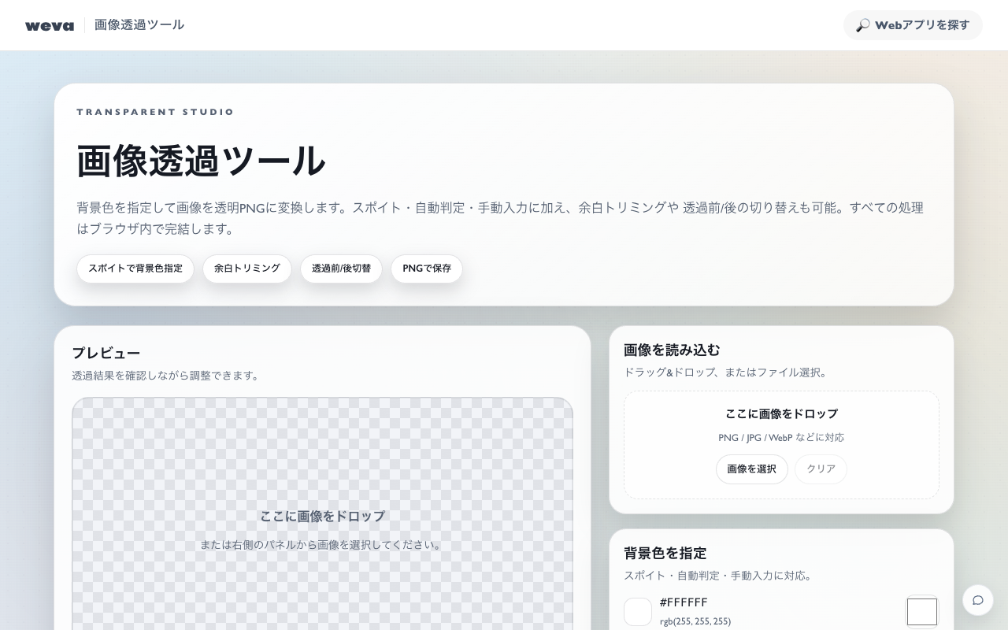
Task: Click the weva logo in the header
Action: coord(50,25)
